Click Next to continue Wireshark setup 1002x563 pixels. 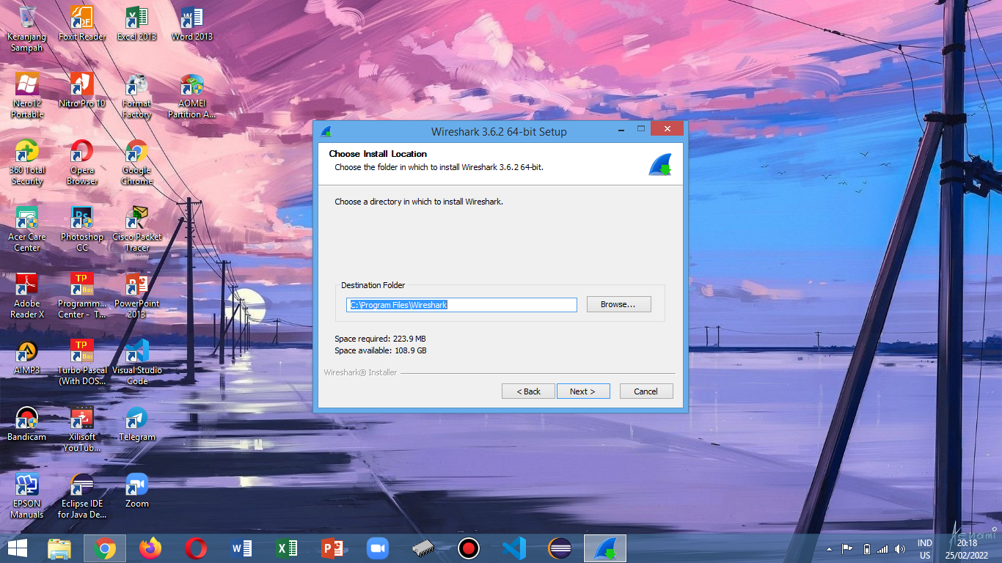583,391
